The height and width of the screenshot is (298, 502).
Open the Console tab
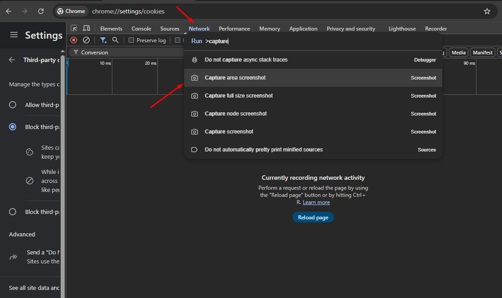point(141,28)
